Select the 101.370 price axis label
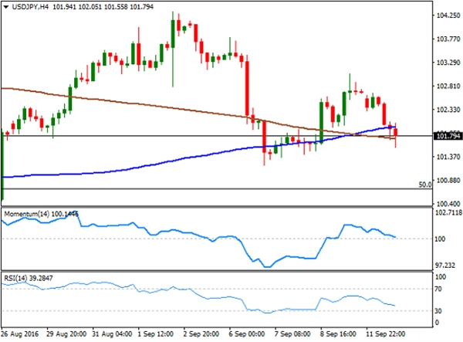Viewport: 463px width, 342px height. click(x=448, y=157)
